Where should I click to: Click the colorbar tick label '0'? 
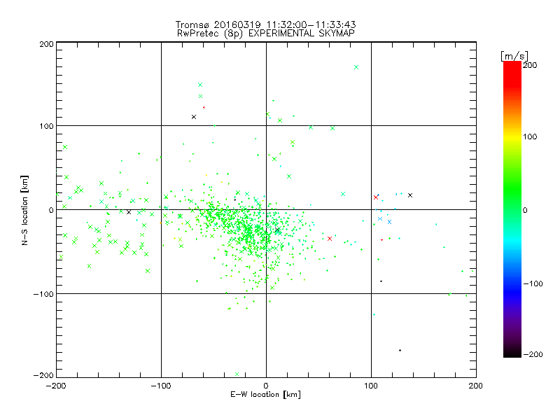(525, 211)
